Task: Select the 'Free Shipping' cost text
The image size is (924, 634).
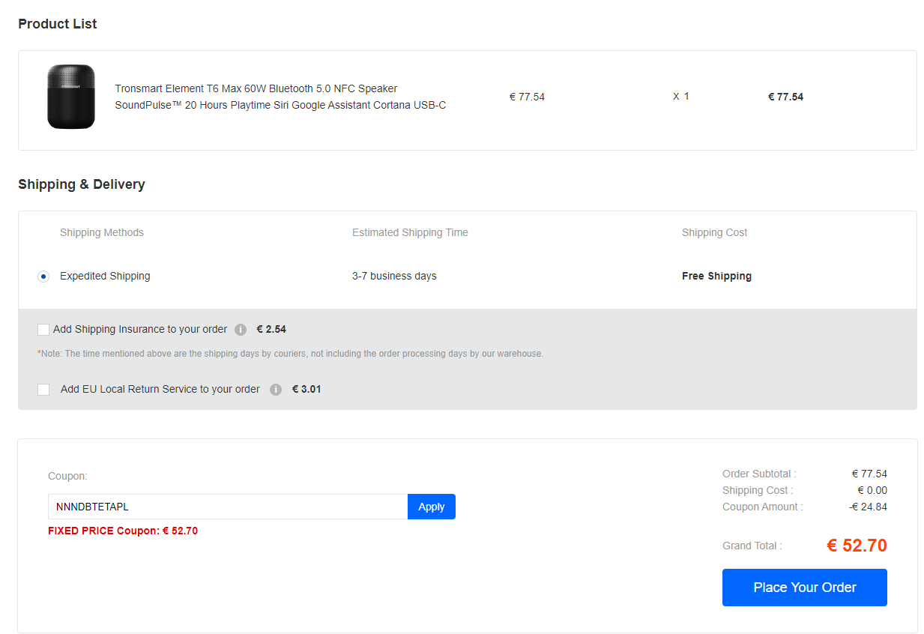Action: tap(716, 276)
